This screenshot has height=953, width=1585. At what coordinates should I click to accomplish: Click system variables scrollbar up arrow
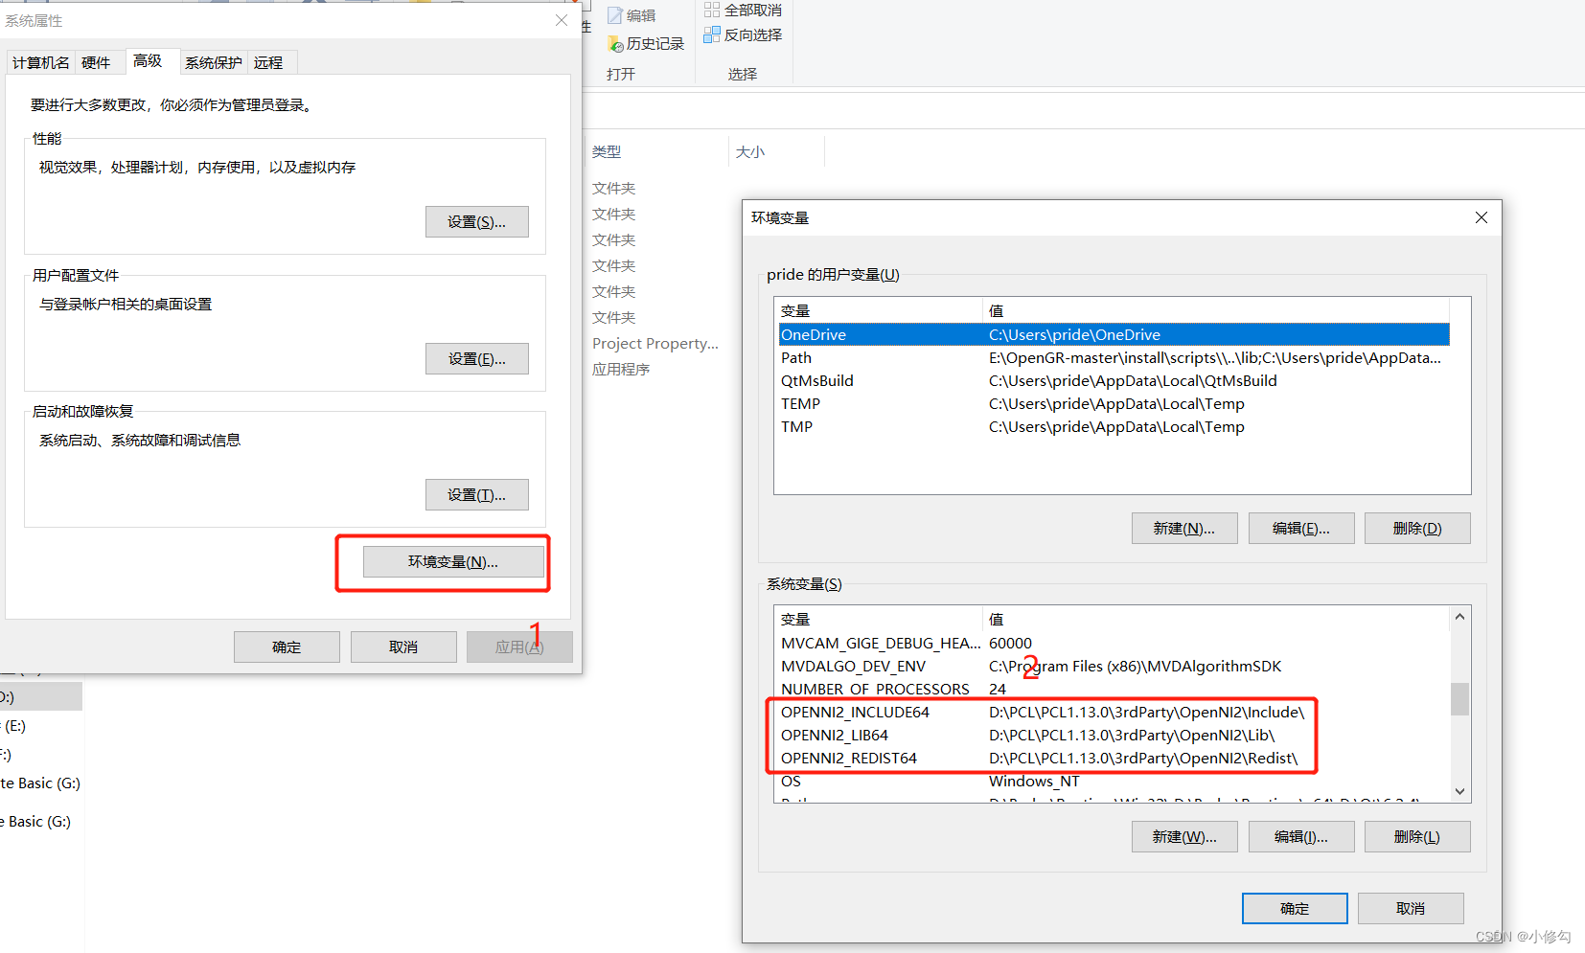(1459, 617)
